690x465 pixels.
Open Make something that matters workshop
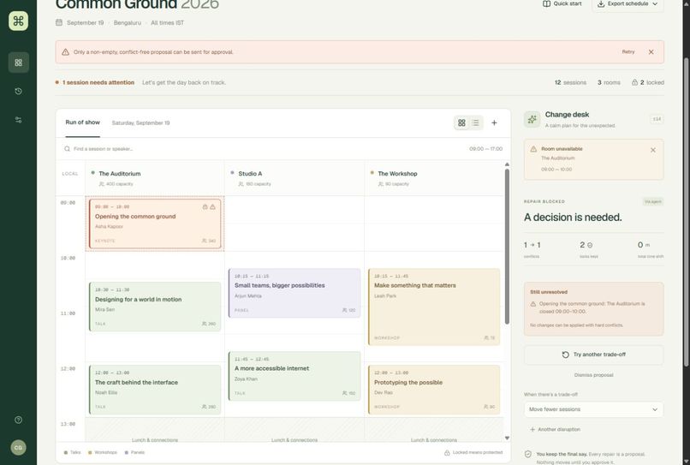point(434,307)
